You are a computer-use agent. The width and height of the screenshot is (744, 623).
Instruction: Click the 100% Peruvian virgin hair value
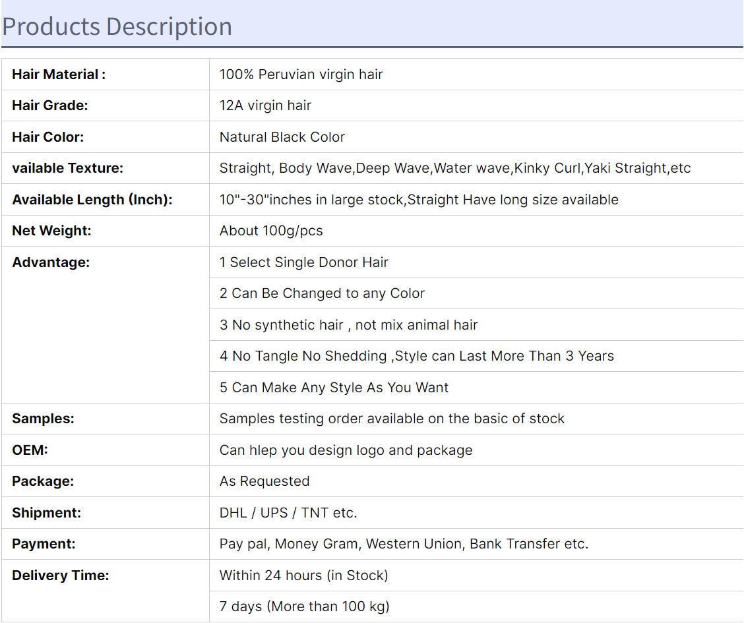pos(301,74)
